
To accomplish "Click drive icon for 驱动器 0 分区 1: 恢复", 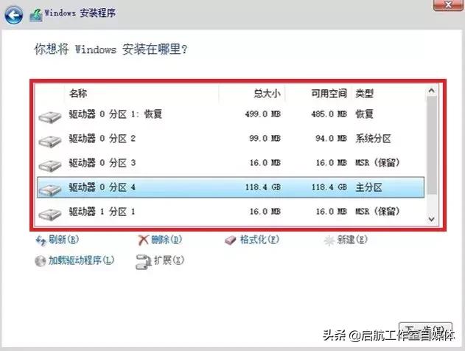I will point(50,117).
